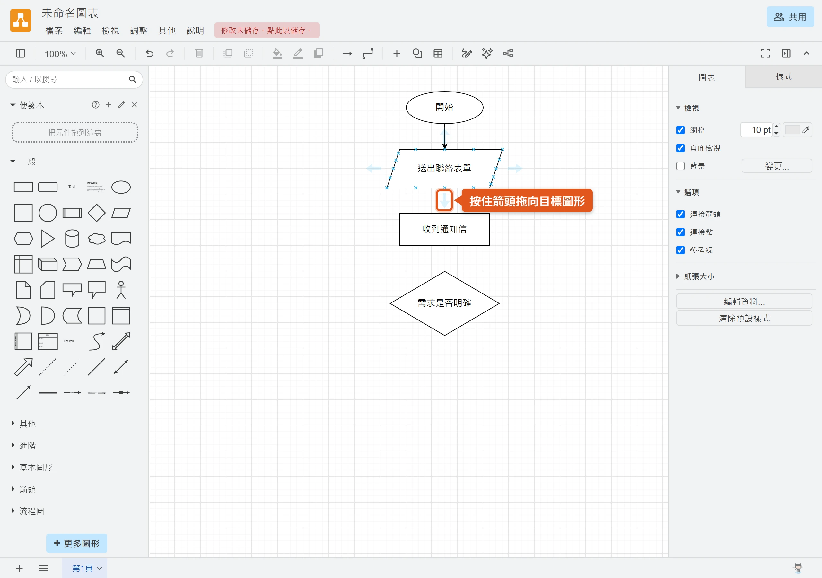Open the connection arrow style icon
Screen dimensions: 822x578
(x=347, y=54)
